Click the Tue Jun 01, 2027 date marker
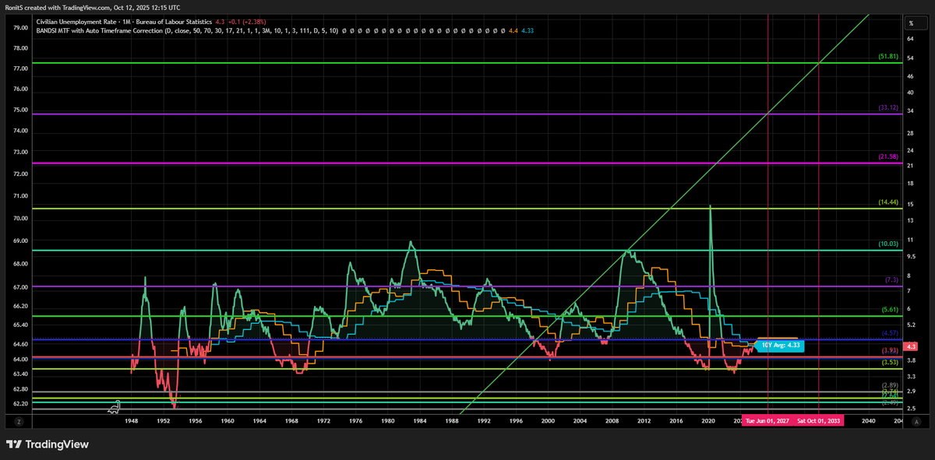 (x=767, y=421)
